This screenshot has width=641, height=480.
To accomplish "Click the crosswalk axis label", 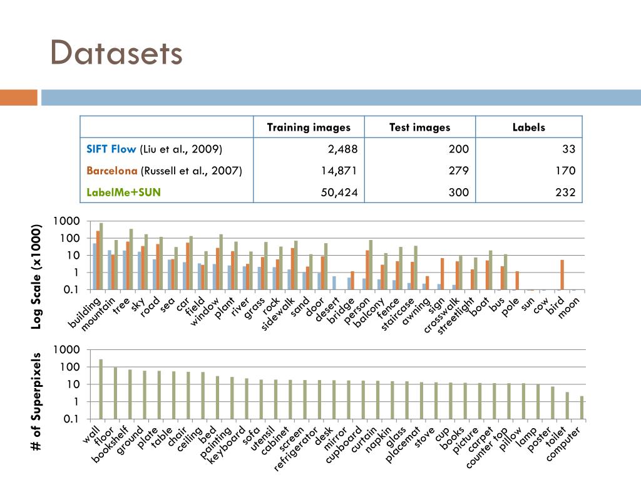I will (441, 315).
